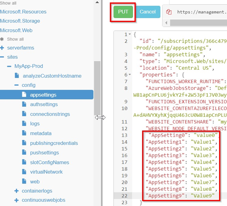
Task: Select the logs file icon
Action: 24,124
